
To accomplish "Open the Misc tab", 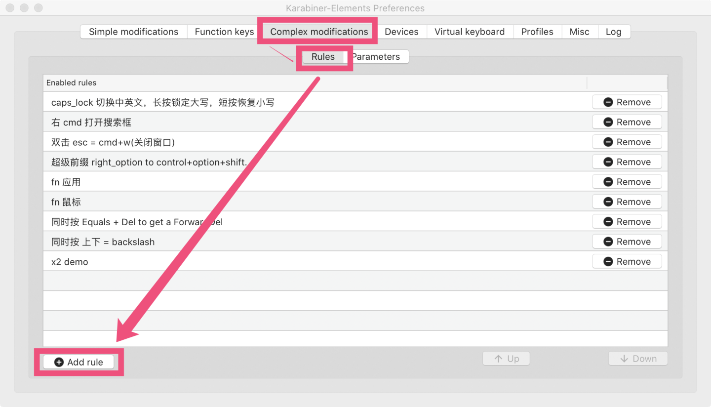I will tap(579, 31).
